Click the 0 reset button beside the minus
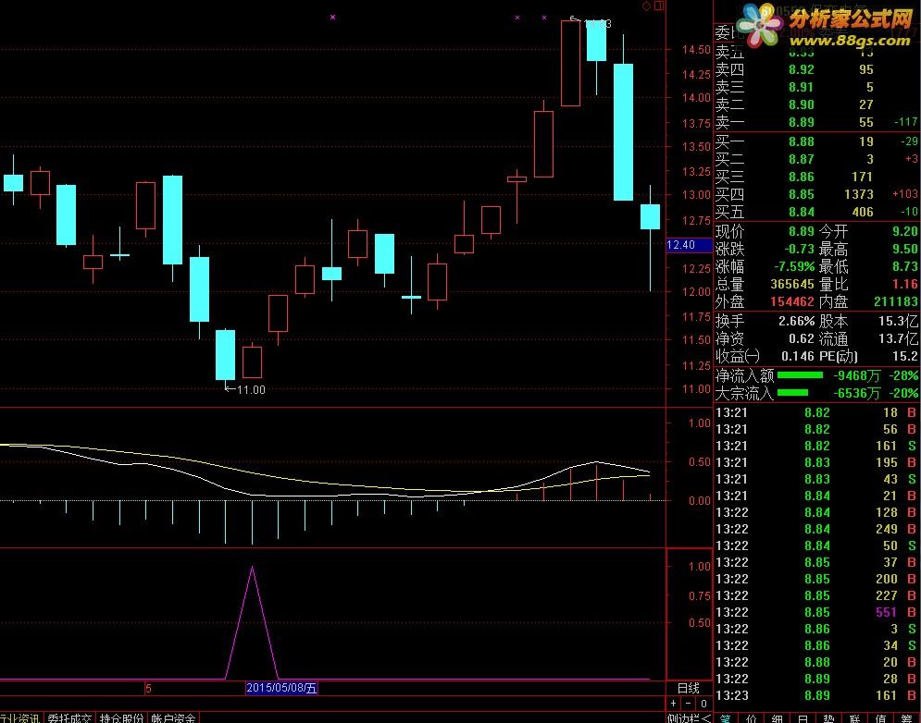The image size is (921, 723). (703, 703)
